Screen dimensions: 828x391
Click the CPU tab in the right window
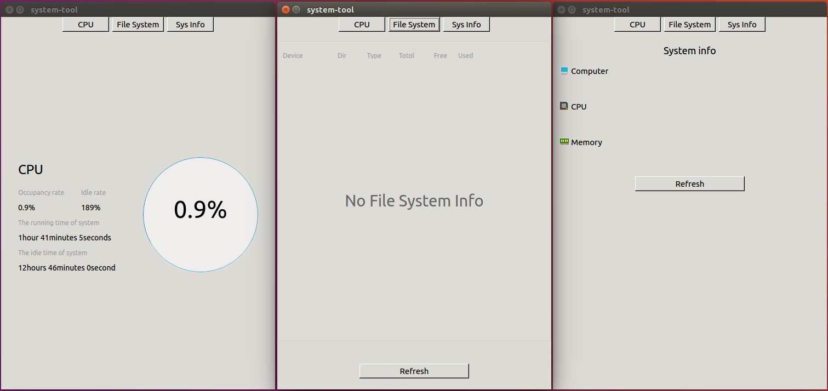click(x=637, y=24)
